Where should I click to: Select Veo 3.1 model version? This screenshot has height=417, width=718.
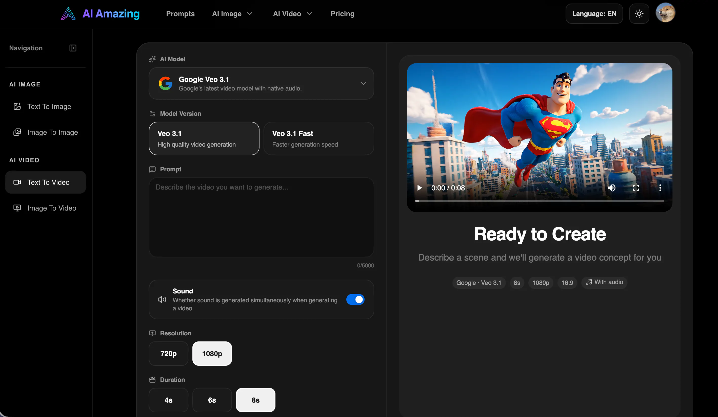tap(204, 138)
